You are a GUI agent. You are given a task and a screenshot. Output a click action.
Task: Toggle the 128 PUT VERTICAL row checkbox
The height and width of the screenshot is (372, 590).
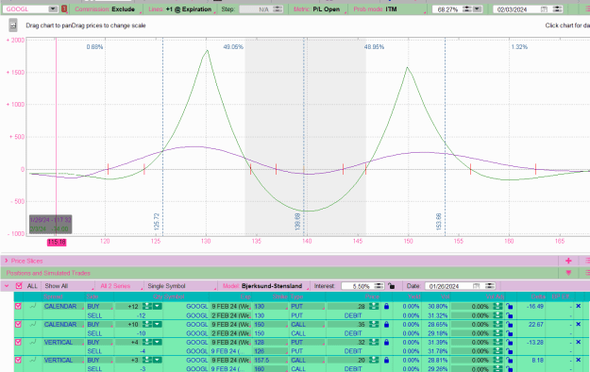(x=18, y=342)
